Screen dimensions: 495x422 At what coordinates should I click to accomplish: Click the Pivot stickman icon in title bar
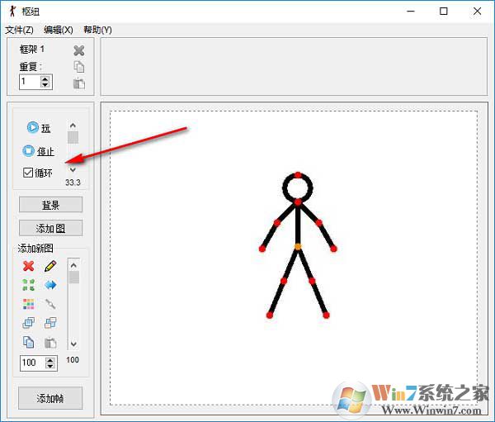pyautogui.click(x=12, y=12)
